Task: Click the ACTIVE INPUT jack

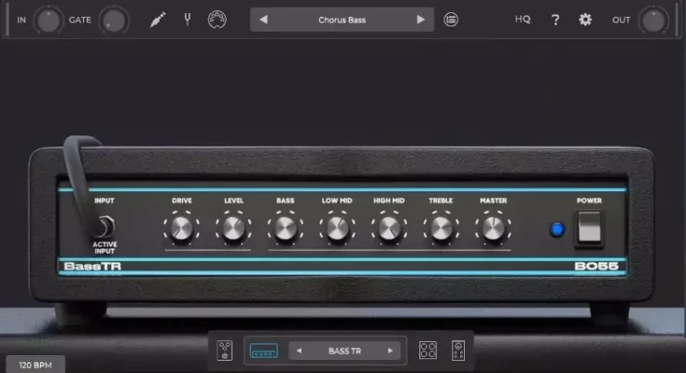Action: click(105, 227)
